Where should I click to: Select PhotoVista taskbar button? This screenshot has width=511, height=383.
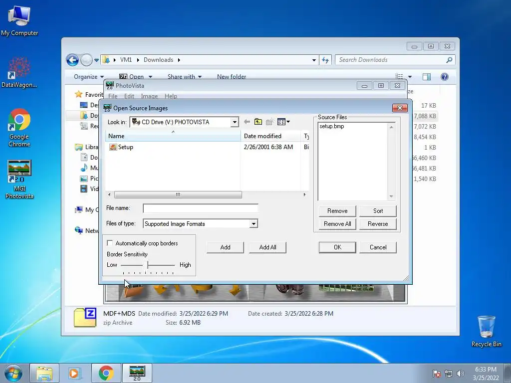[x=137, y=373]
